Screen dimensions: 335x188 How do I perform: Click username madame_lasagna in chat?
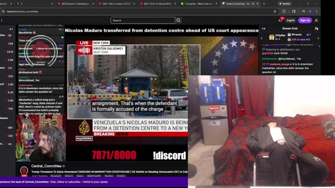click(x=280, y=64)
